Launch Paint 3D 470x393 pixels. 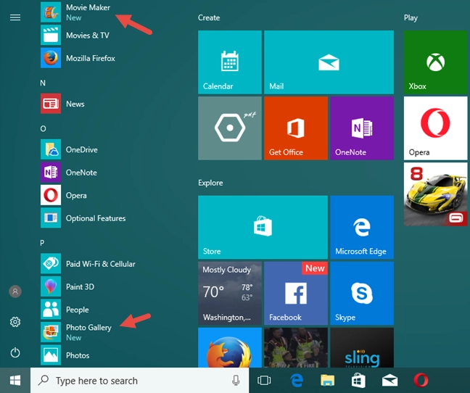[67, 286]
